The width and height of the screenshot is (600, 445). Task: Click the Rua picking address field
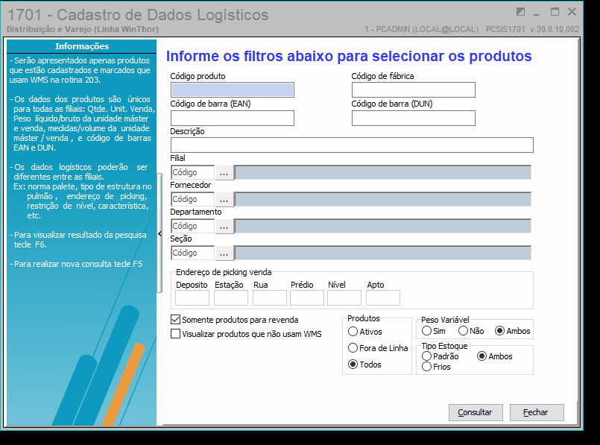pyautogui.click(x=269, y=297)
